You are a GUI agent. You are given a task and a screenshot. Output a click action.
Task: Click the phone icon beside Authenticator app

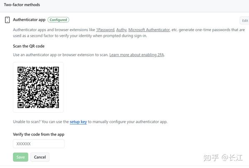[7, 20]
